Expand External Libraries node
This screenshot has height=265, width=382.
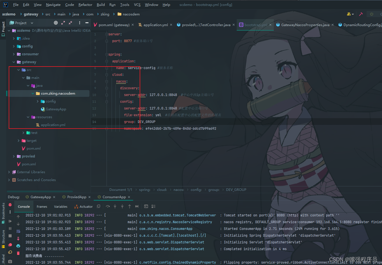point(9,172)
